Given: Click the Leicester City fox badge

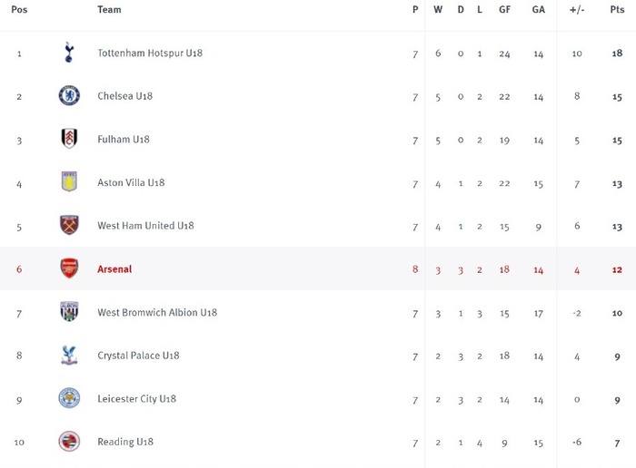Looking at the screenshot, I should click(x=69, y=398).
